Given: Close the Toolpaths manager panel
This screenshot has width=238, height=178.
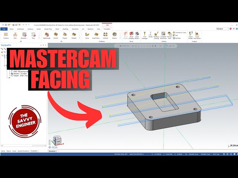Looking at the screenshot, I should (x=46, y=45).
